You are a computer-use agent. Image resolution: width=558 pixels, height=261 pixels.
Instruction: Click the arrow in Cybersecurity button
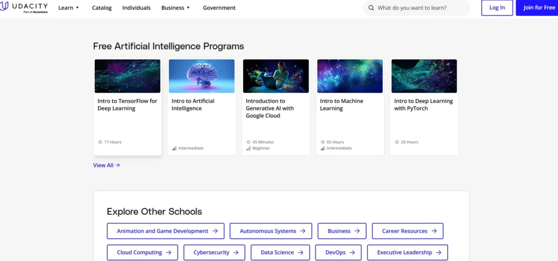tap(235, 252)
